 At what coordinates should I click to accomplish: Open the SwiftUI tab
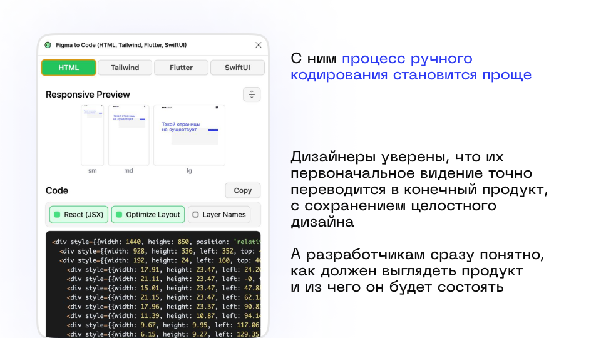click(x=237, y=68)
